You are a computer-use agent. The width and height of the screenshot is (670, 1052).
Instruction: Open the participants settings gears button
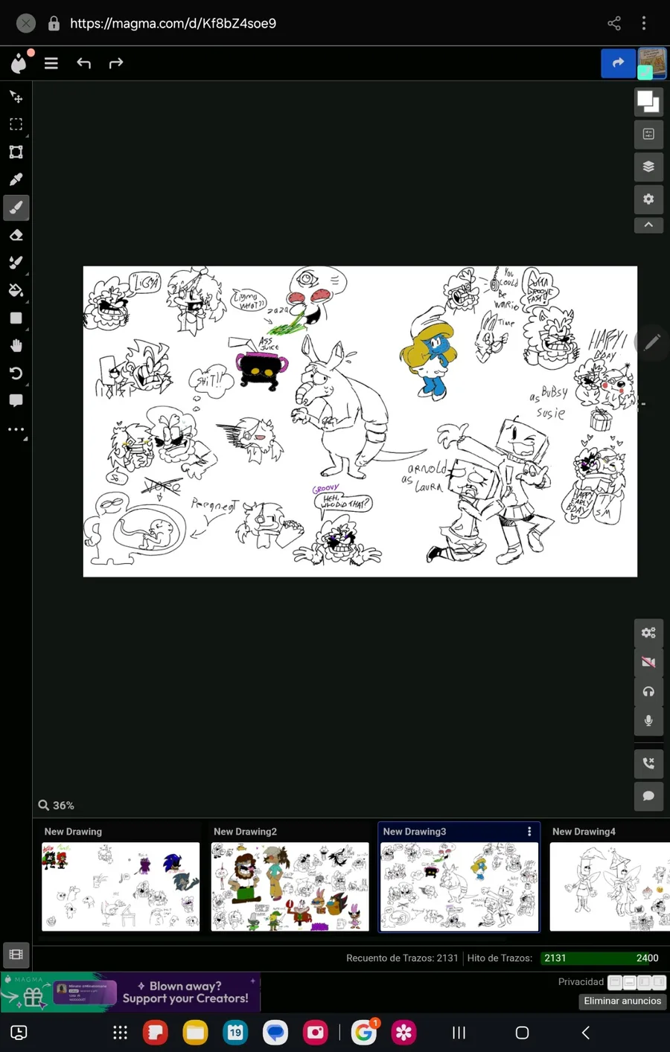[x=648, y=633]
